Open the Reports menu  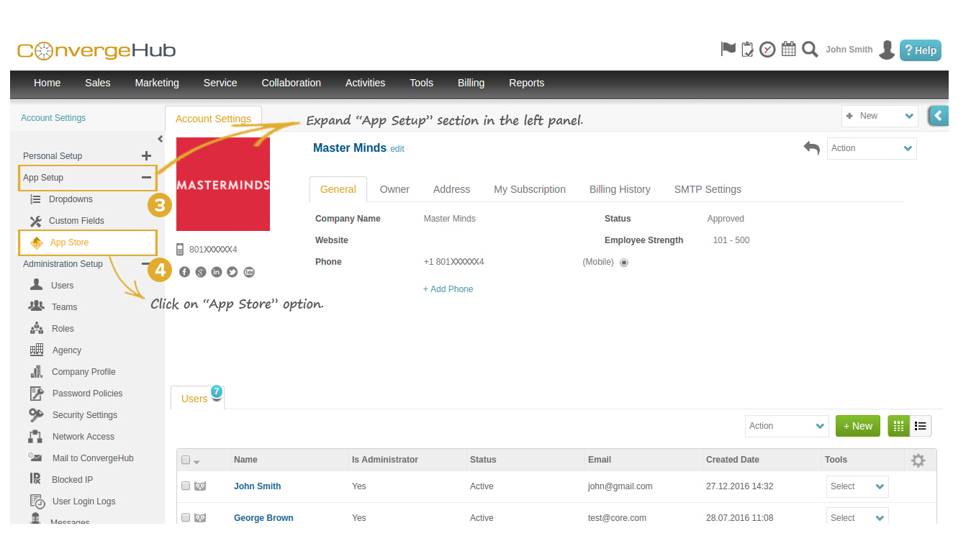tap(526, 83)
